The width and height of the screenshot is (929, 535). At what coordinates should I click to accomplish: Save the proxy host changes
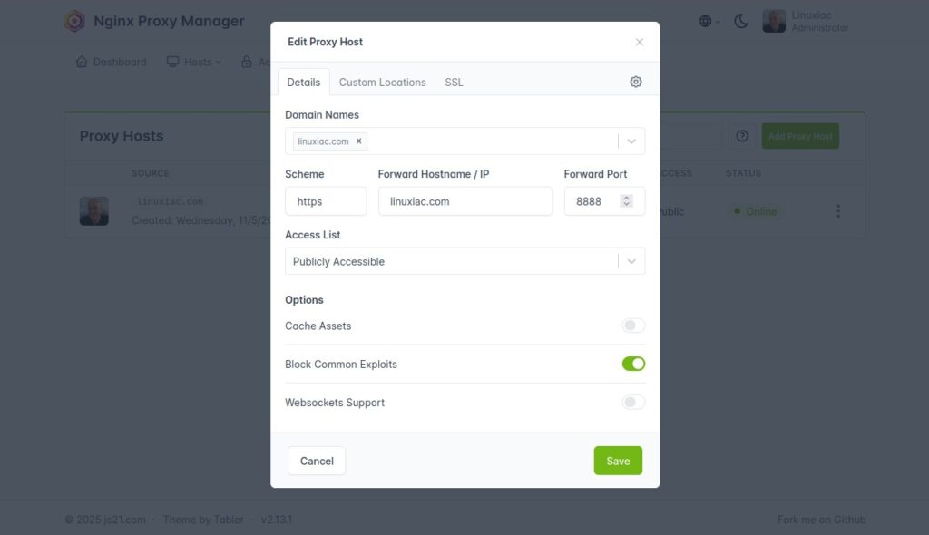[618, 461]
